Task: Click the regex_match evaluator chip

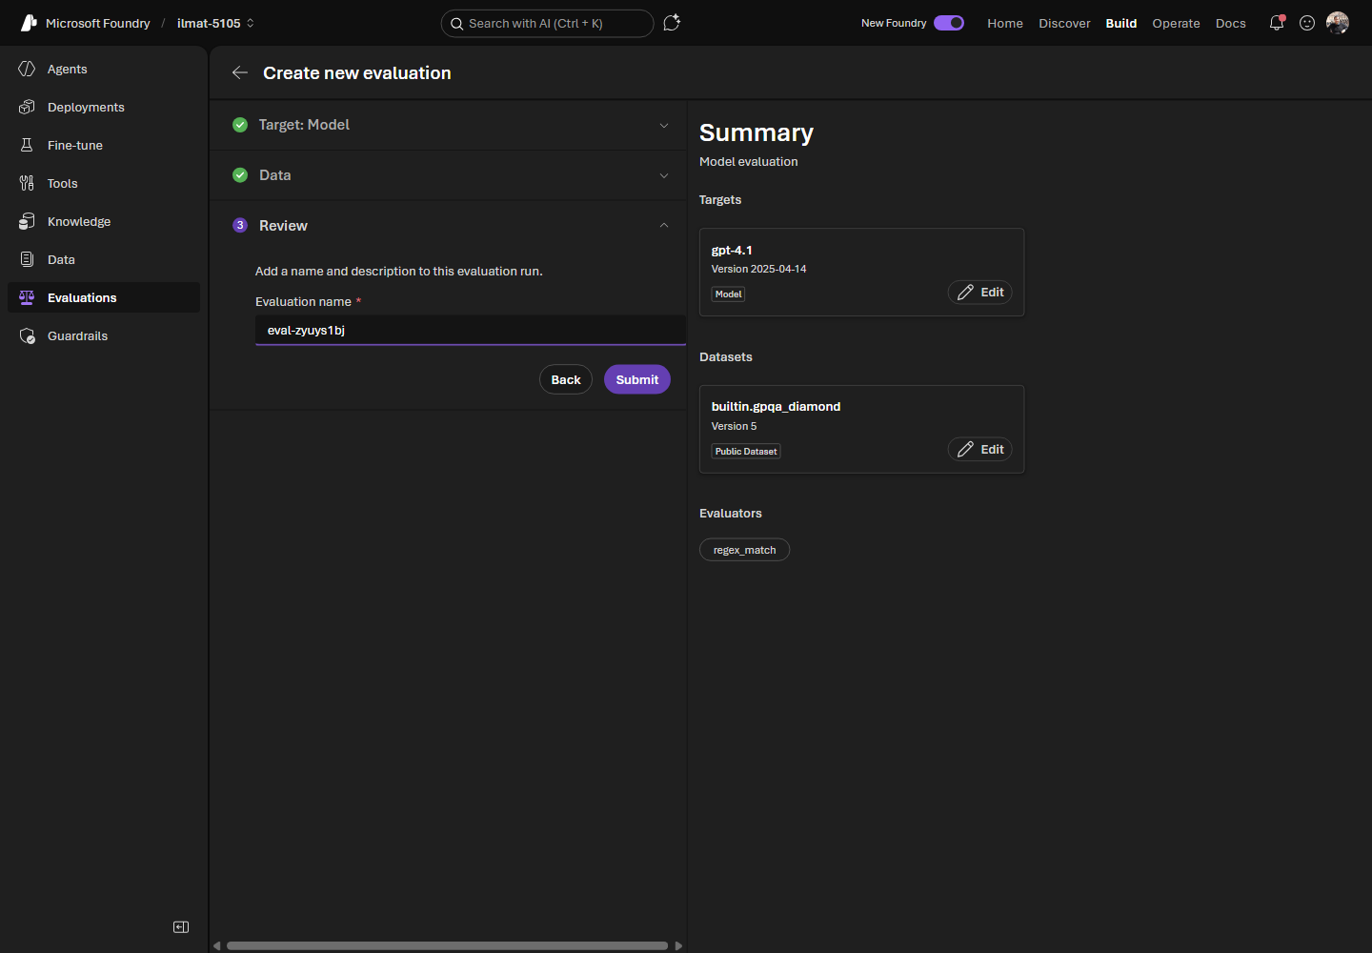Action: (x=744, y=550)
